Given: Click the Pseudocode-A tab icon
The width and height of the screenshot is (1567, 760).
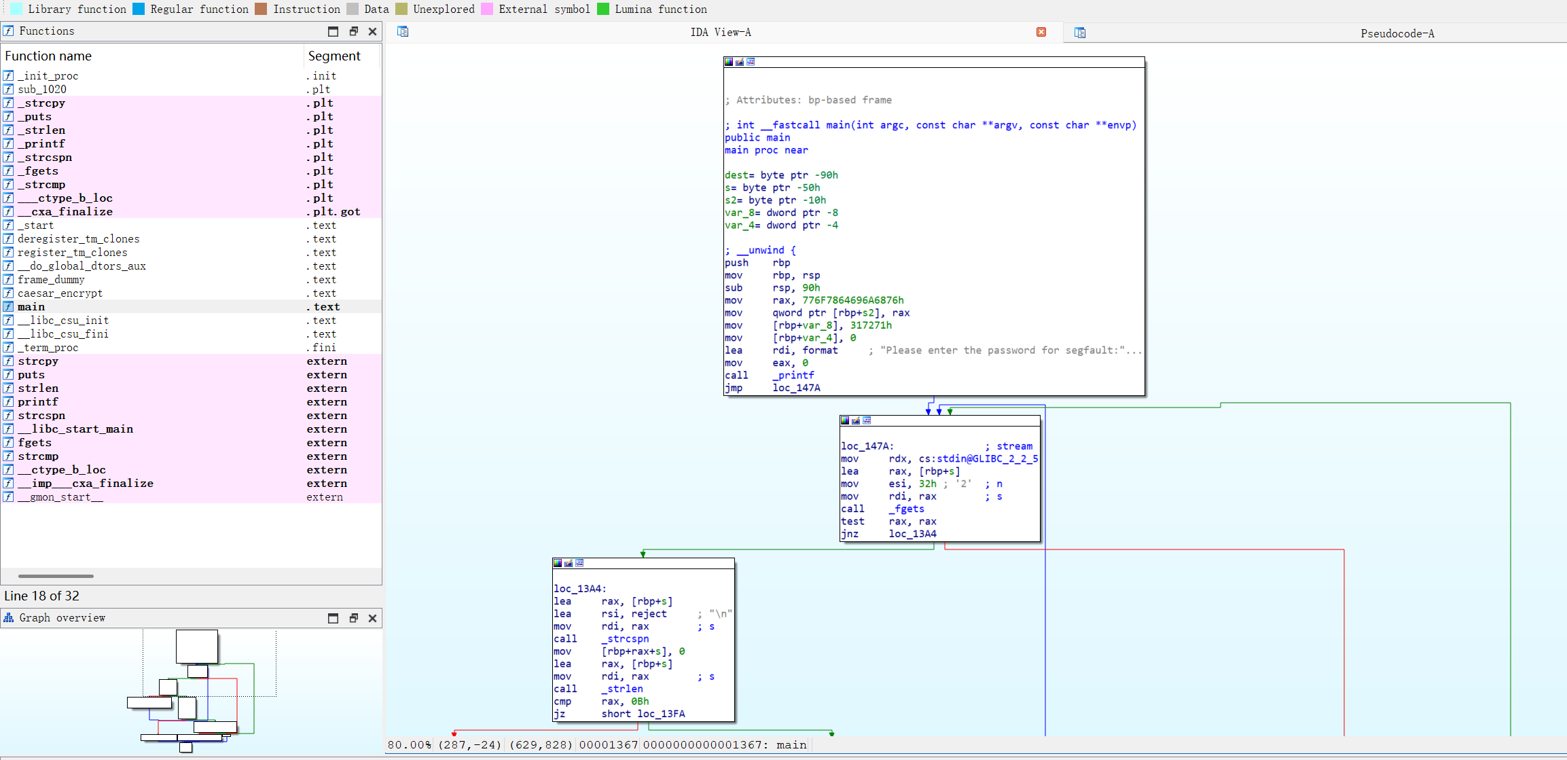Looking at the screenshot, I should pyautogui.click(x=1080, y=33).
